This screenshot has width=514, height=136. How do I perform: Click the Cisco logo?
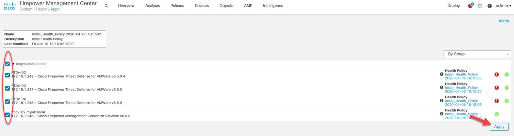[9, 6]
